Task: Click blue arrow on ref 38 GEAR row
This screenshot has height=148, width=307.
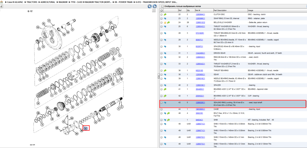Action: (x=165, y=75)
